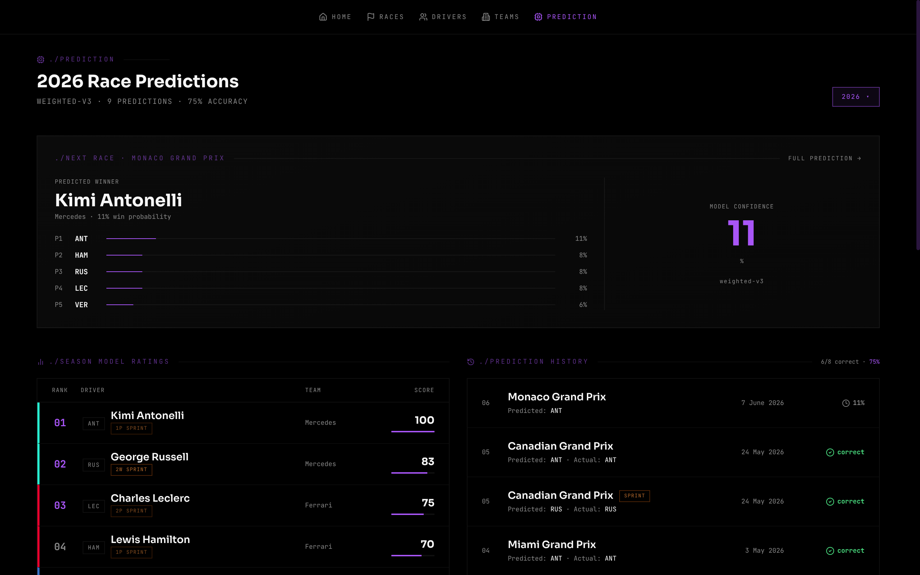Click the 1P SPRINT tag under Kimi Antonelli
The image size is (920, 575).
point(131,428)
